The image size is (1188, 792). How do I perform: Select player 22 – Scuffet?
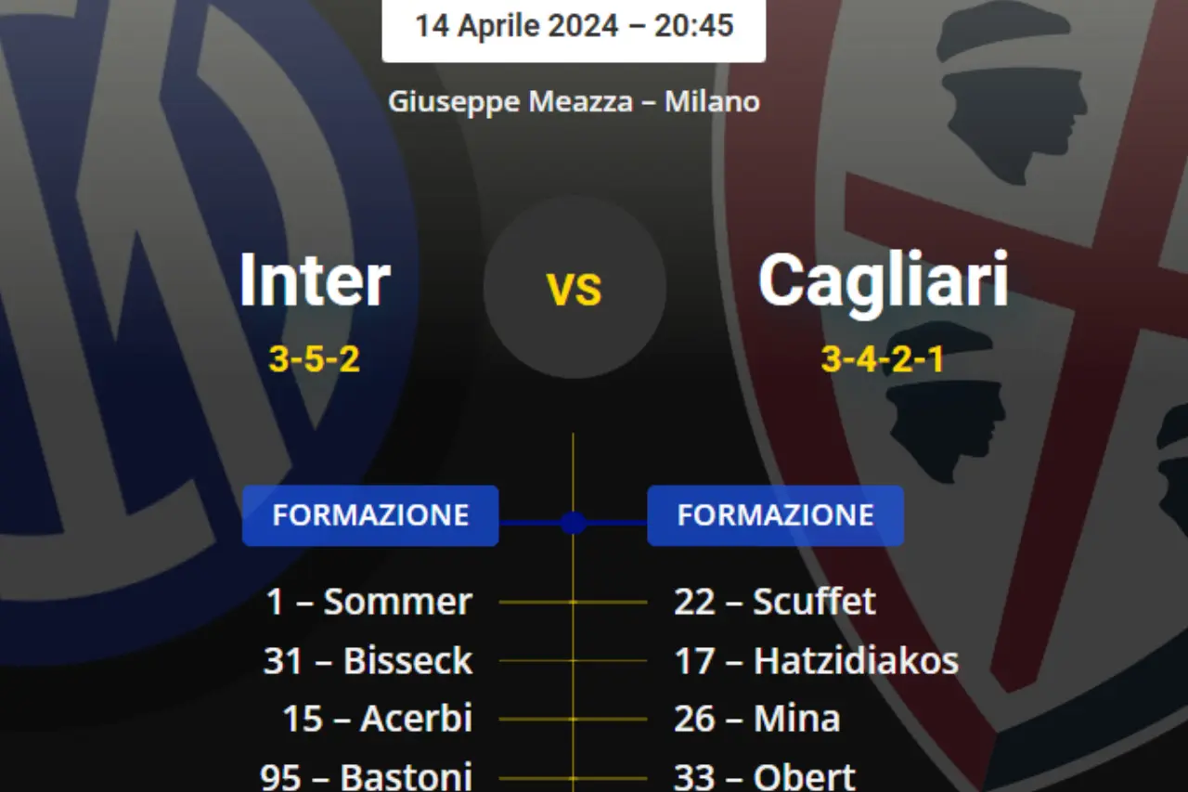[x=775, y=602]
